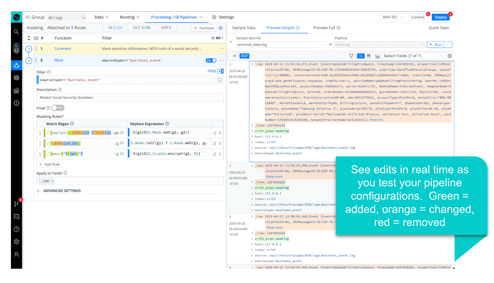Screen dimensions: 494x283
Task: Switch preview to table view icon
Action: click(369, 56)
